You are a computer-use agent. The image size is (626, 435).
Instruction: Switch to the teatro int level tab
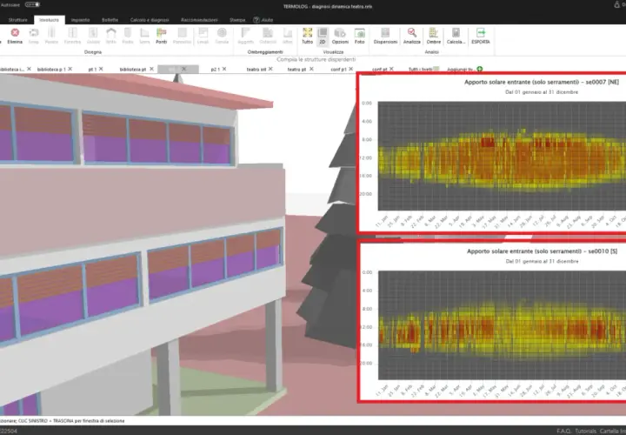256,69
